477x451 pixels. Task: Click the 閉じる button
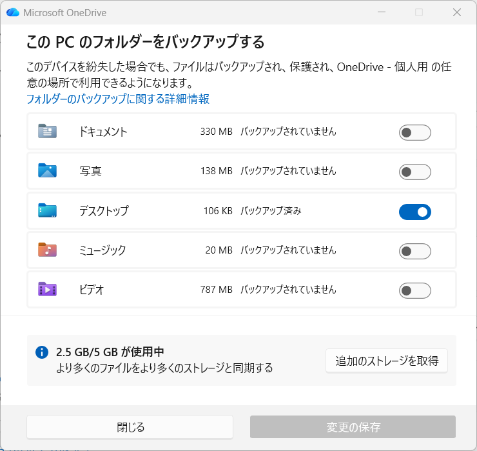(x=130, y=427)
